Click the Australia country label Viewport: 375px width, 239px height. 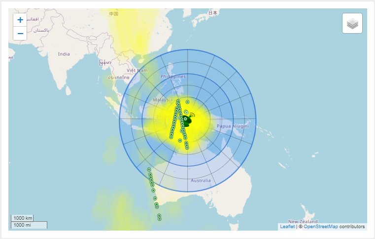(x=201, y=181)
